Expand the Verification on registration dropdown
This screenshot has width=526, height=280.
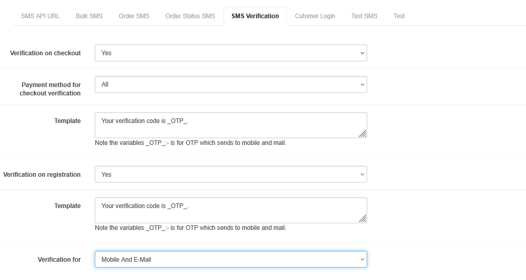tap(230, 175)
